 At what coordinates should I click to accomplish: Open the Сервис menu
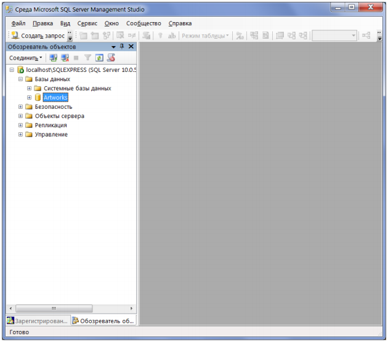coord(87,23)
